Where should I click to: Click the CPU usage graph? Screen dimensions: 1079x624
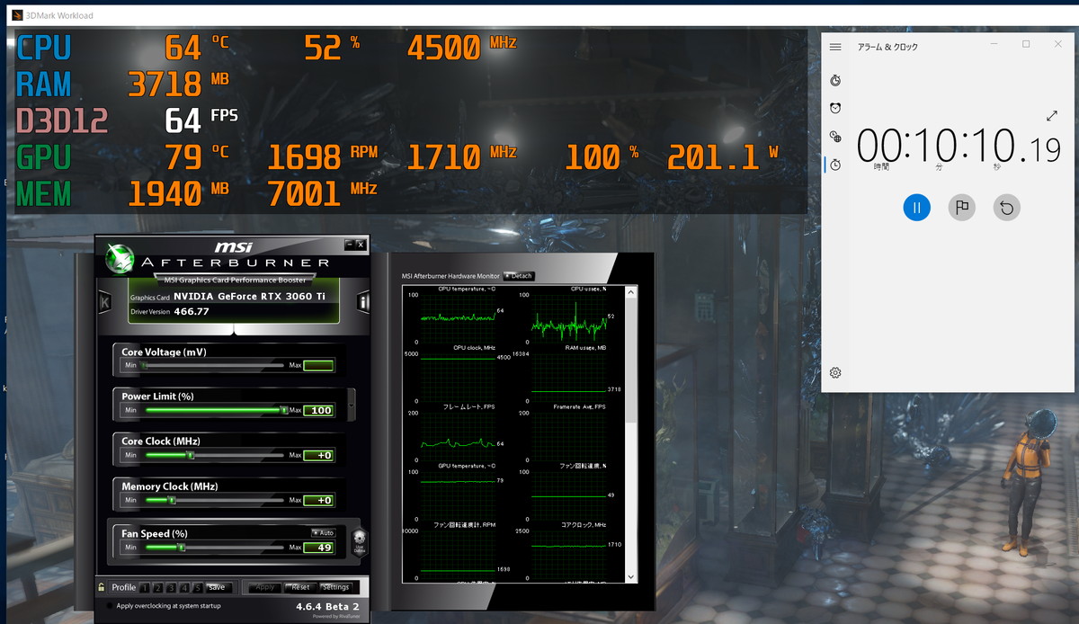(568, 317)
